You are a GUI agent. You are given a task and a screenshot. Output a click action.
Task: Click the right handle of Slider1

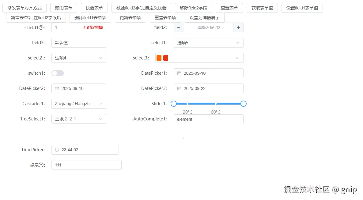click(x=243, y=104)
